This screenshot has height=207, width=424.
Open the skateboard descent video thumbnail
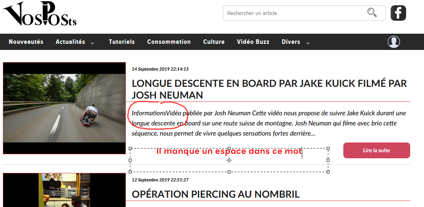64,108
